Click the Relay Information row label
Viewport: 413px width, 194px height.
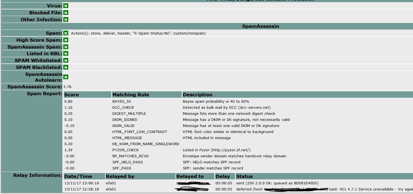[38, 175]
